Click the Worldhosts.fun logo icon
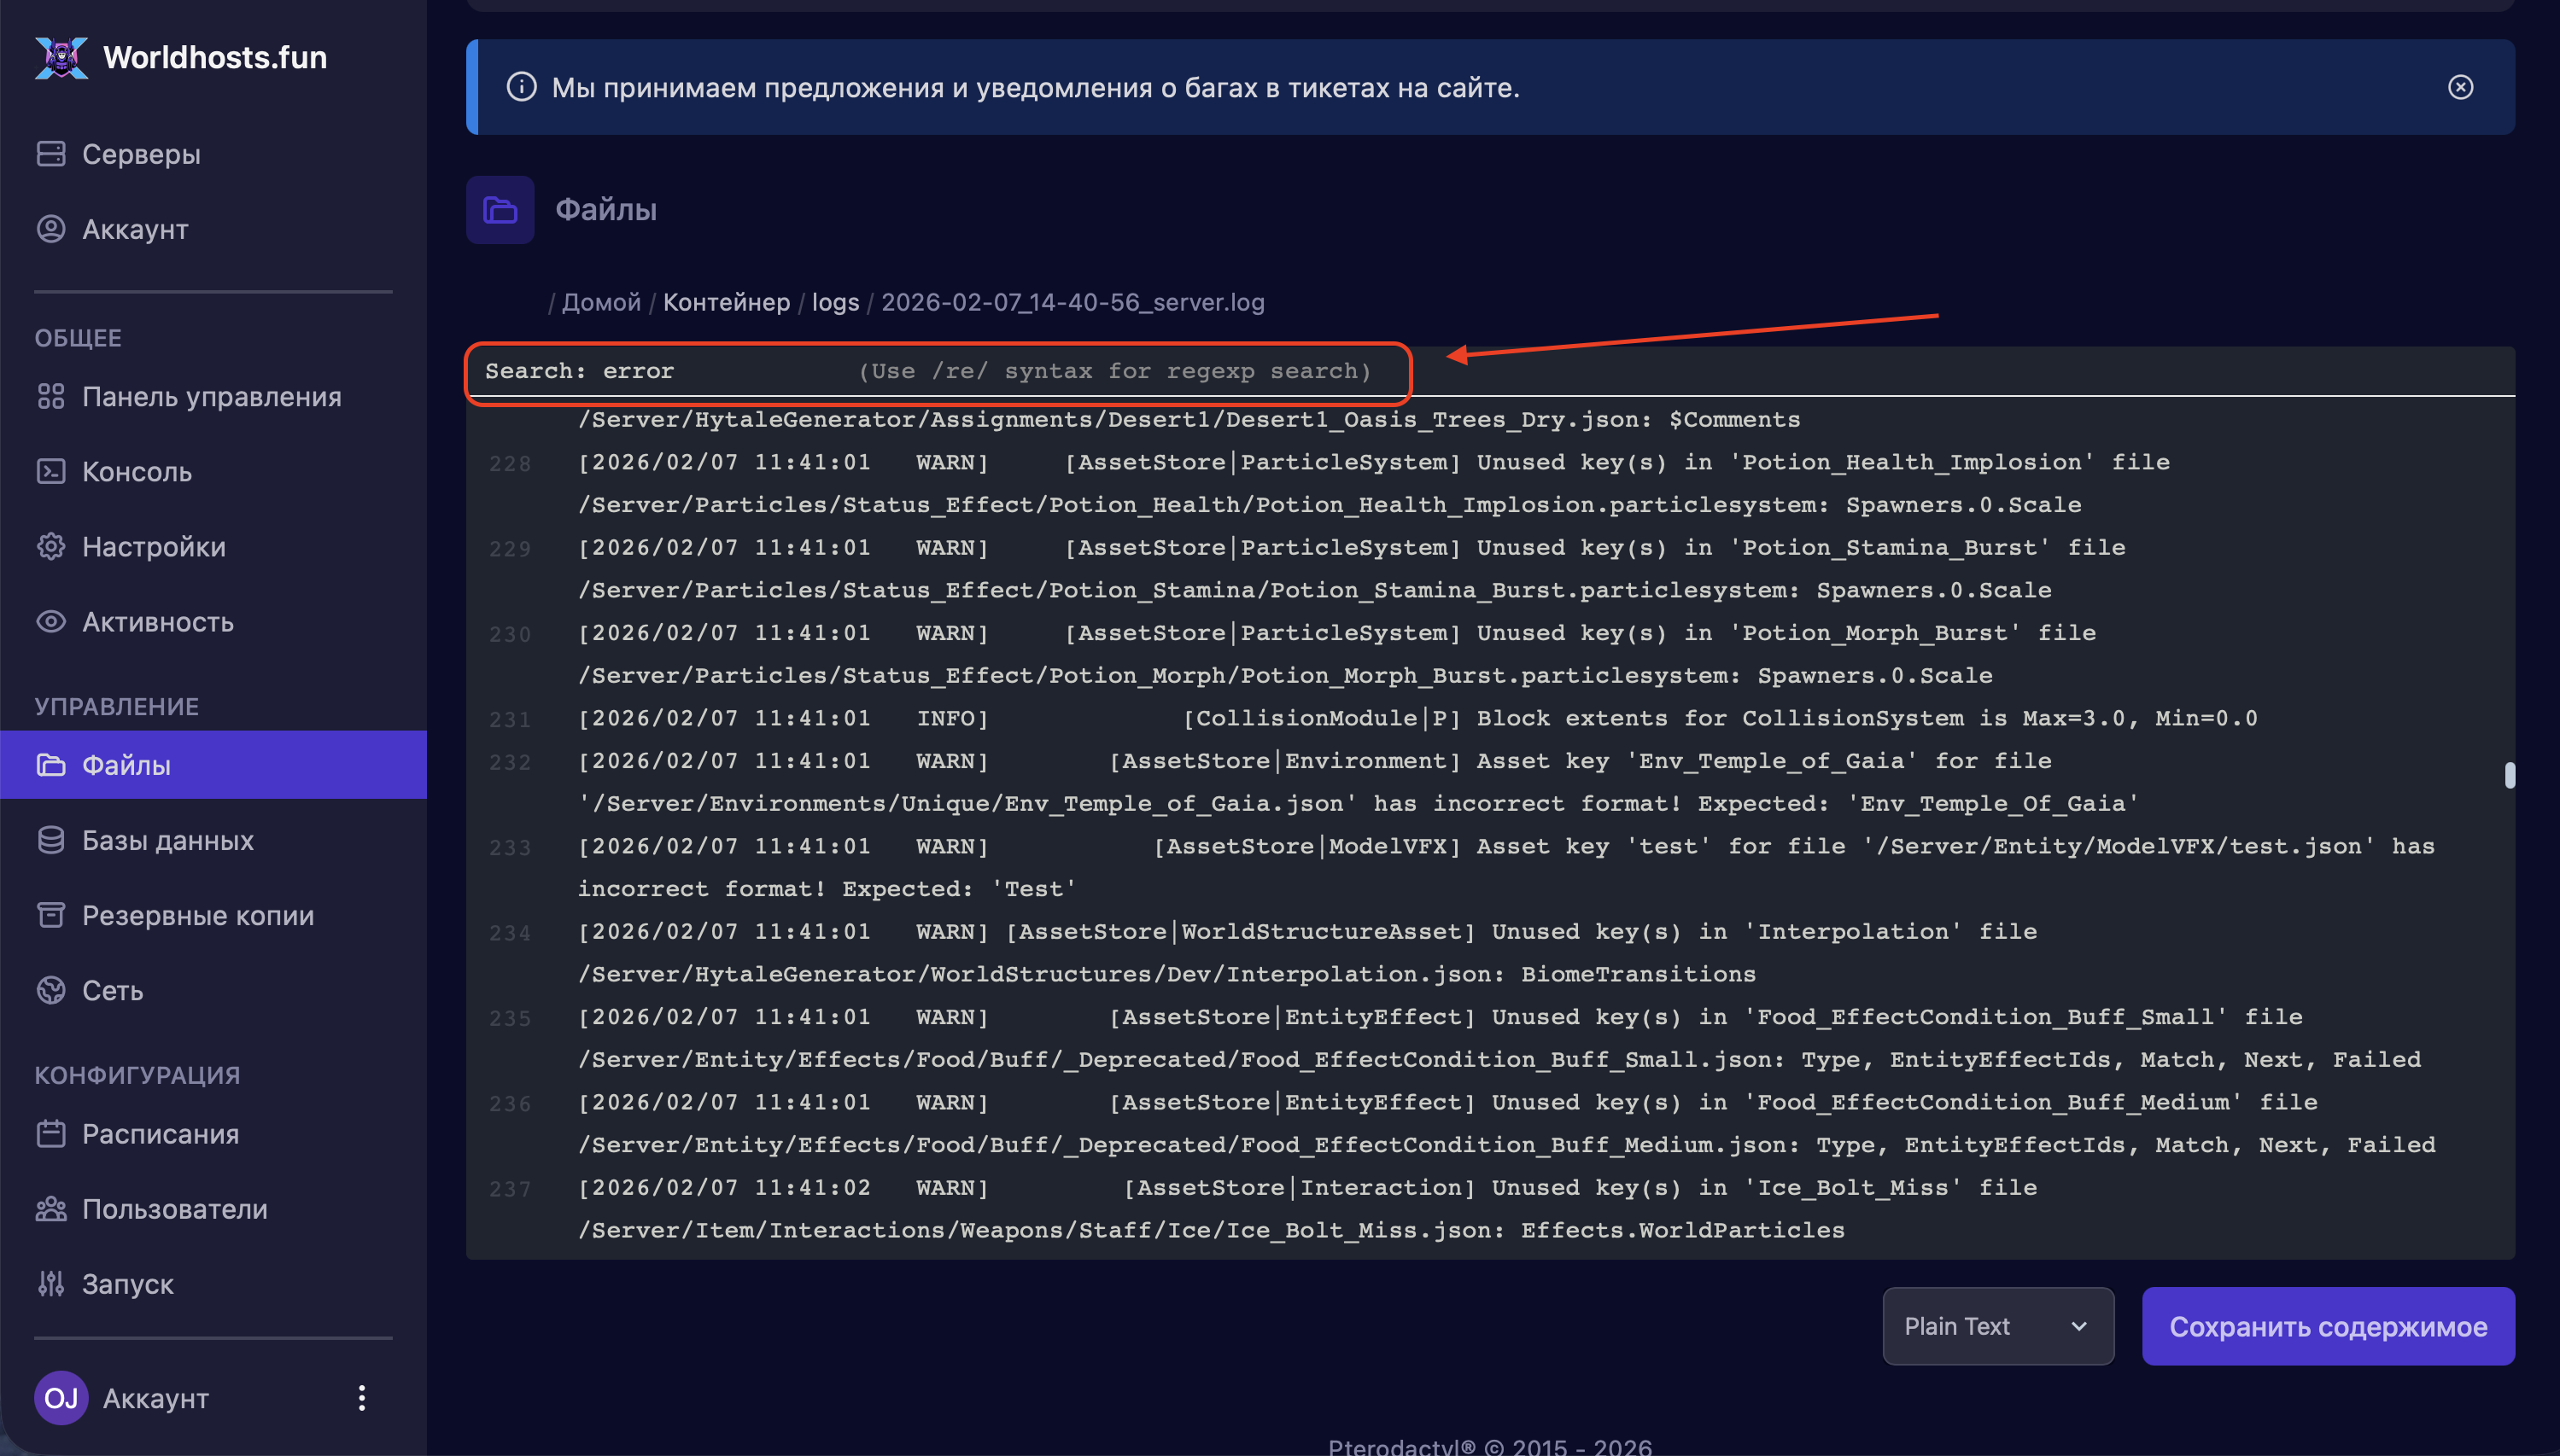 [x=61, y=57]
